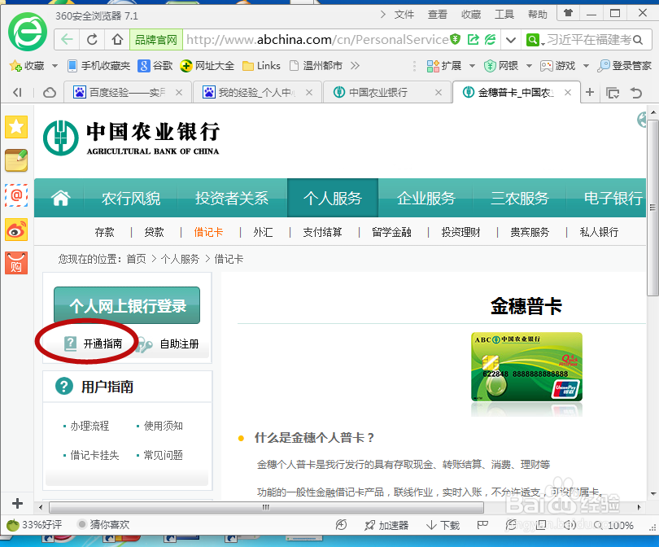Image resolution: width=659 pixels, height=547 pixels.
Task: Click the 360 browser logo
Action: coord(28,32)
